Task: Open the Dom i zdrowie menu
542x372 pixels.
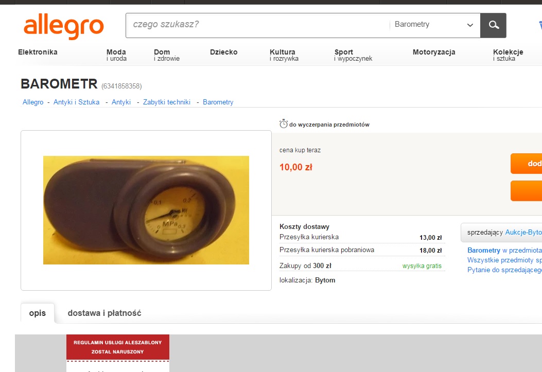Action: pos(167,55)
